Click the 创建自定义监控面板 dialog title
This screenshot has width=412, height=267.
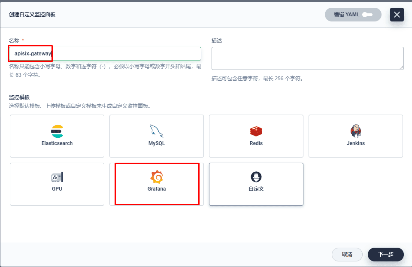[32, 15]
